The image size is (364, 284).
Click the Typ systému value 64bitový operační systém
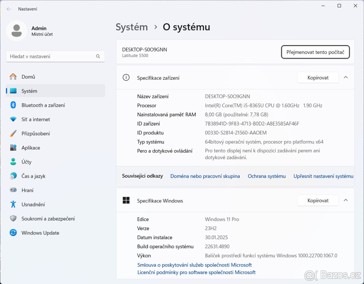coord(264,142)
